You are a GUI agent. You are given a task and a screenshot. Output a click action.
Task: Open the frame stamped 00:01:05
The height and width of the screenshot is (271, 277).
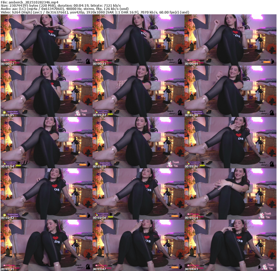[x=46, y=91]
